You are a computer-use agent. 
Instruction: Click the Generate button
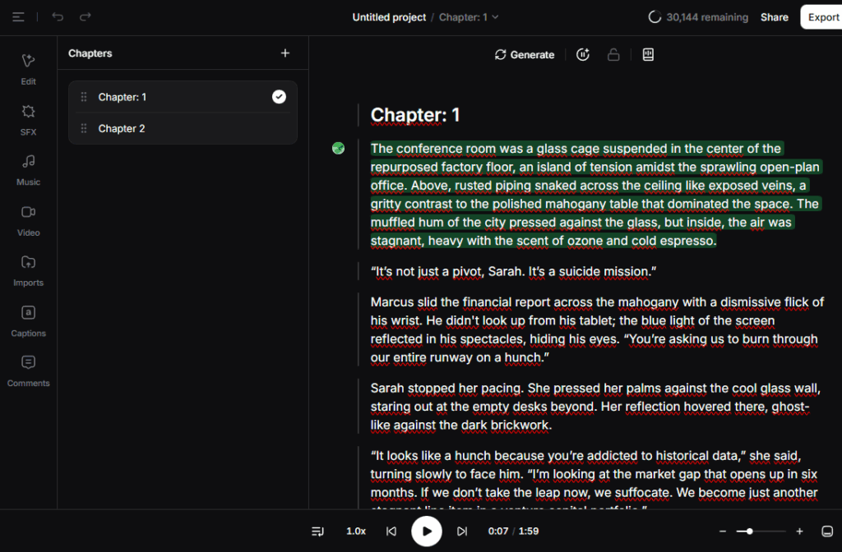click(x=525, y=54)
